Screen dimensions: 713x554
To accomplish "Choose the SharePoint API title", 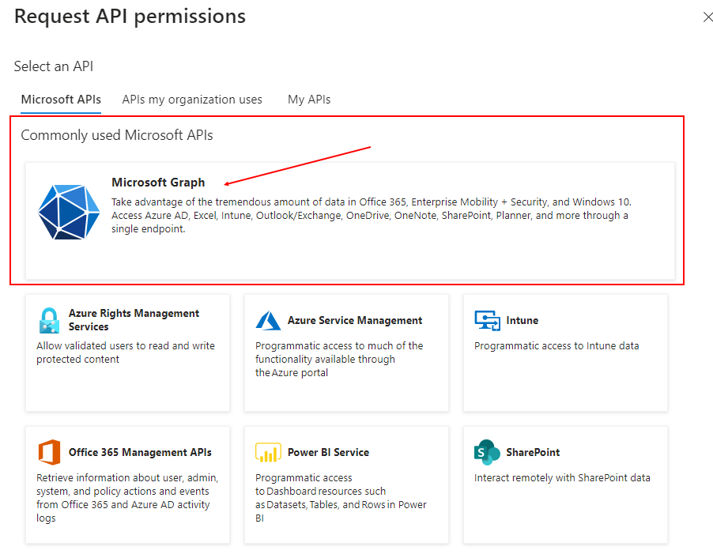I will (533, 452).
